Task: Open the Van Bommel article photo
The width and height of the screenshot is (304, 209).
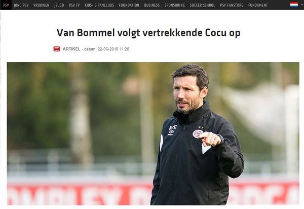Action: pos(153,133)
